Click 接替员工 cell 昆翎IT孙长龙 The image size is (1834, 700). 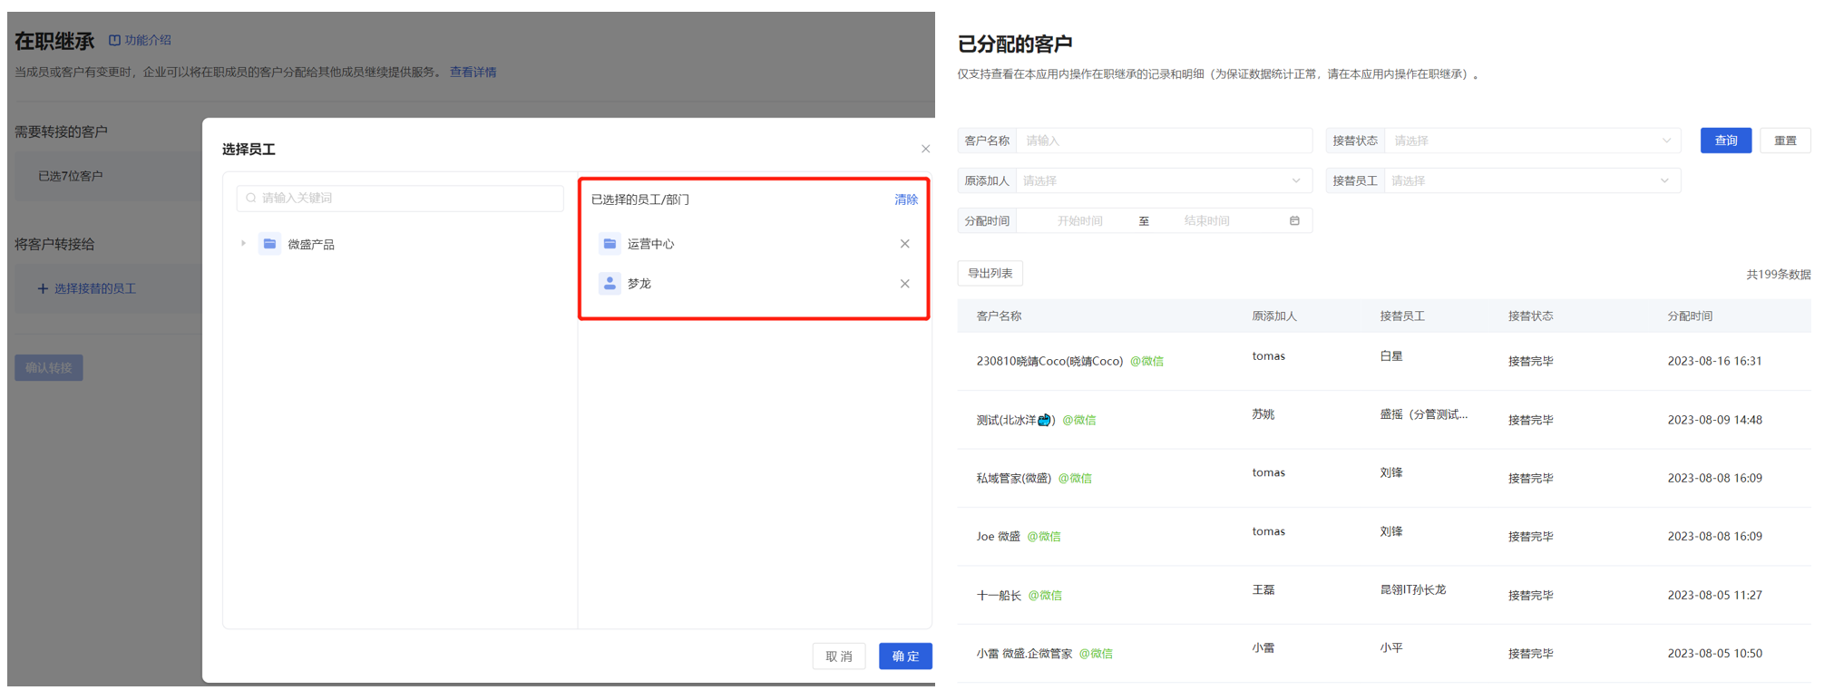pyautogui.click(x=1413, y=589)
